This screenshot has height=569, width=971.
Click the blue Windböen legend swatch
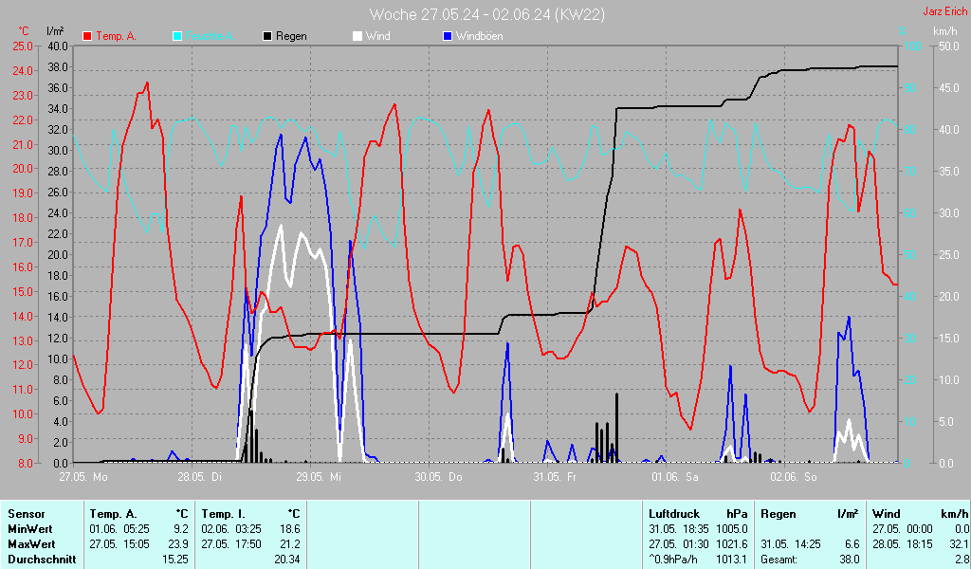448,36
